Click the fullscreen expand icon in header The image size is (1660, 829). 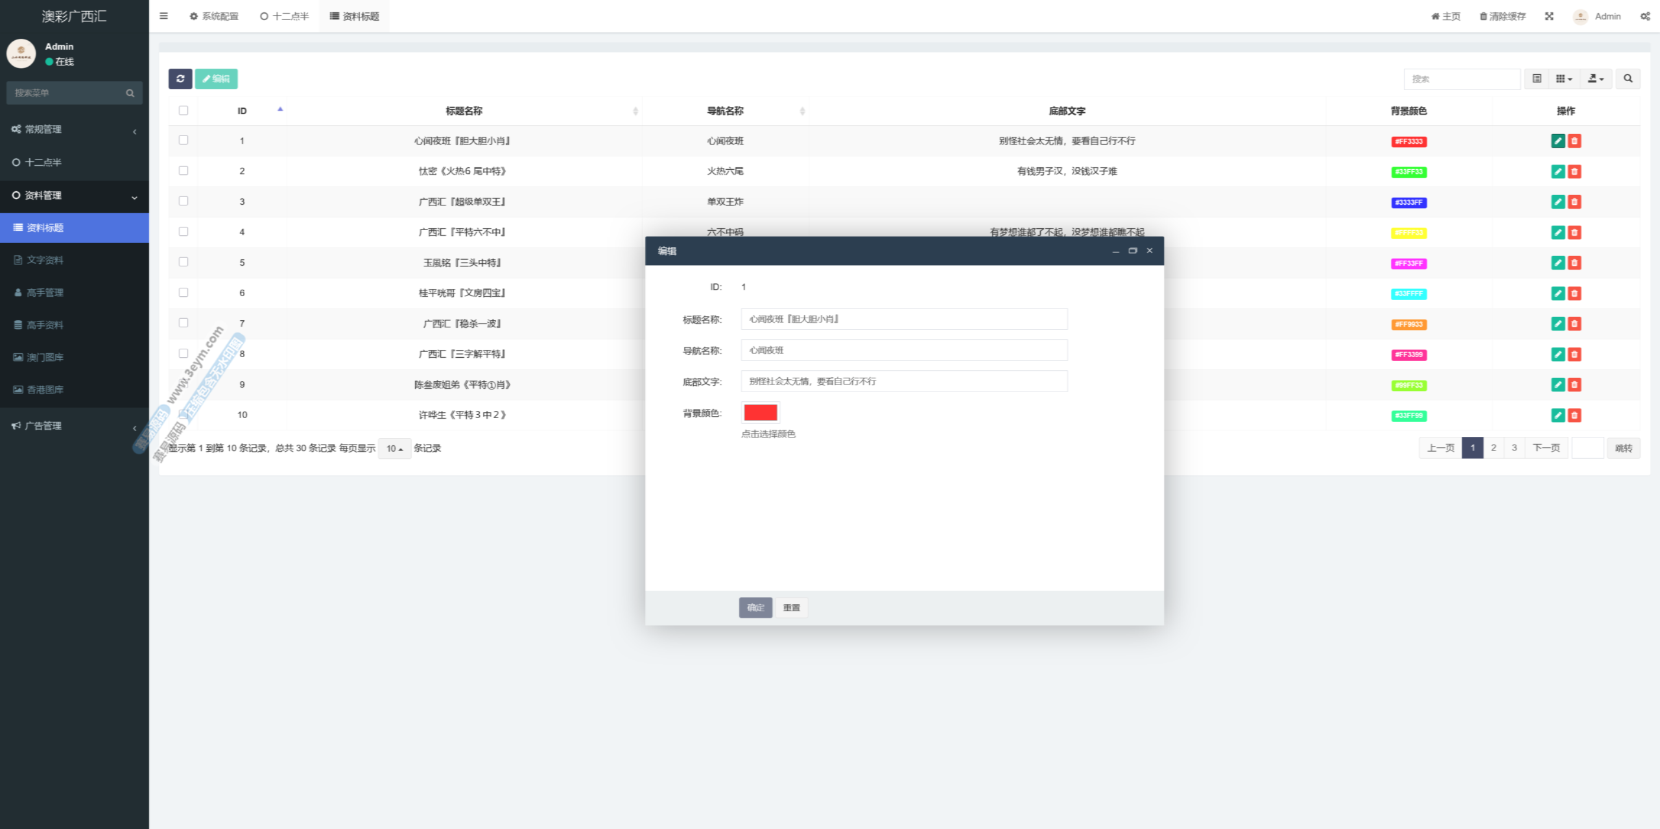pyautogui.click(x=1549, y=16)
